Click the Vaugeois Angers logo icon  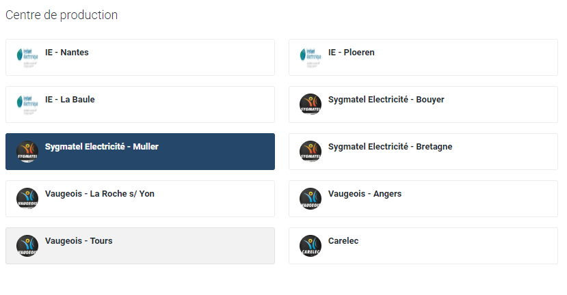[311, 199]
